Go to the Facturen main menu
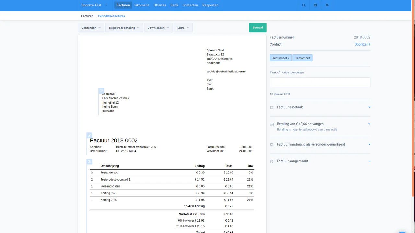The width and height of the screenshot is (415, 233). pyautogui.click(x=123, y=5)
